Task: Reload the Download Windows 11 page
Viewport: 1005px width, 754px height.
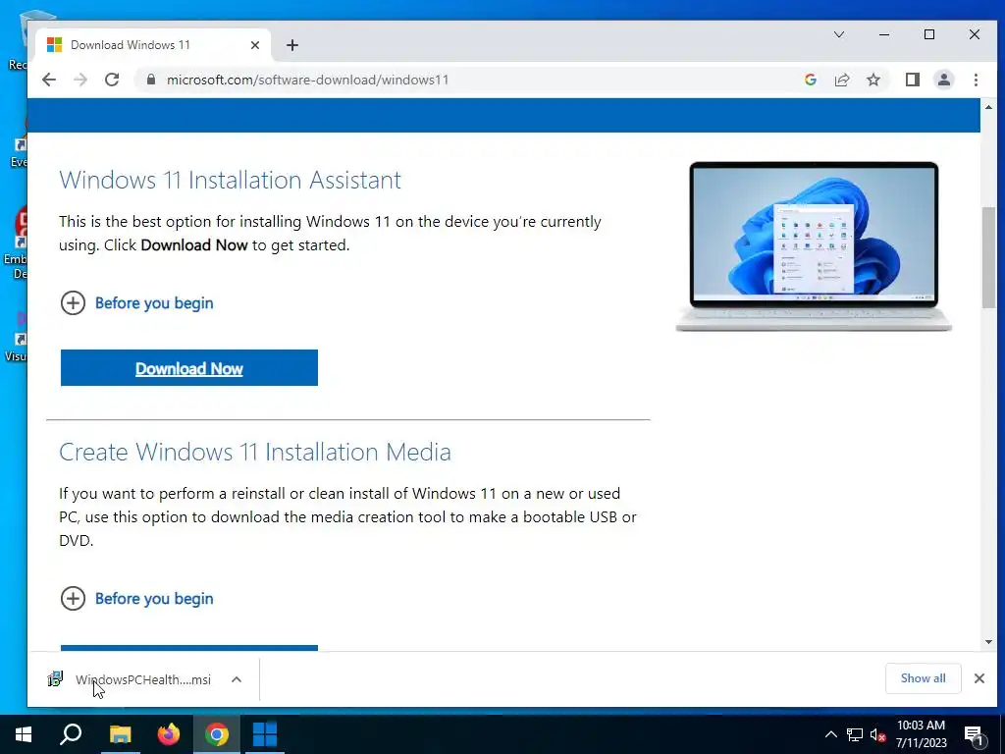Action: [112, 80]
